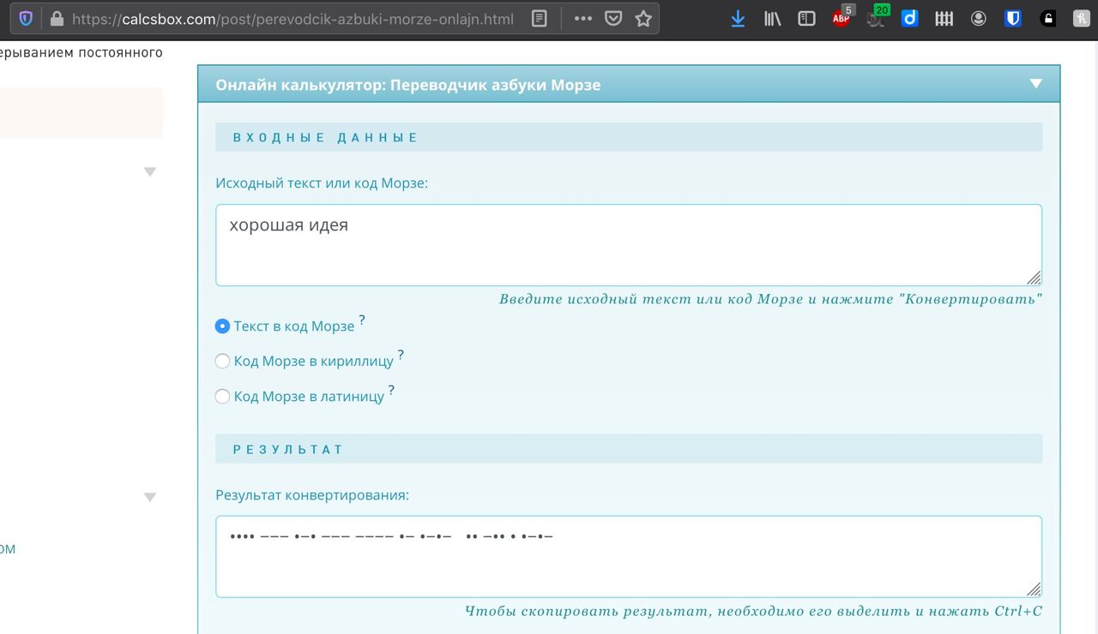1098x634 pixels.
Task: Save page to Pocket icon
Action: click(x=613, y=18)
